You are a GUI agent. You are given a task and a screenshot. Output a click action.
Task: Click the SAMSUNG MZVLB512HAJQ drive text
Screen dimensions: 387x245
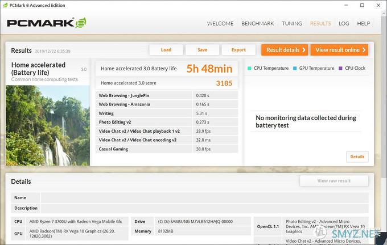click(x=195, y=221)
